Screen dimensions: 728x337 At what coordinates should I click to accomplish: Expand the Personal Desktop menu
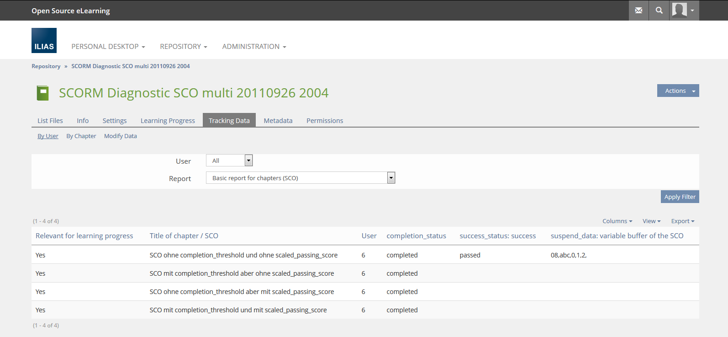pos(108,47)
